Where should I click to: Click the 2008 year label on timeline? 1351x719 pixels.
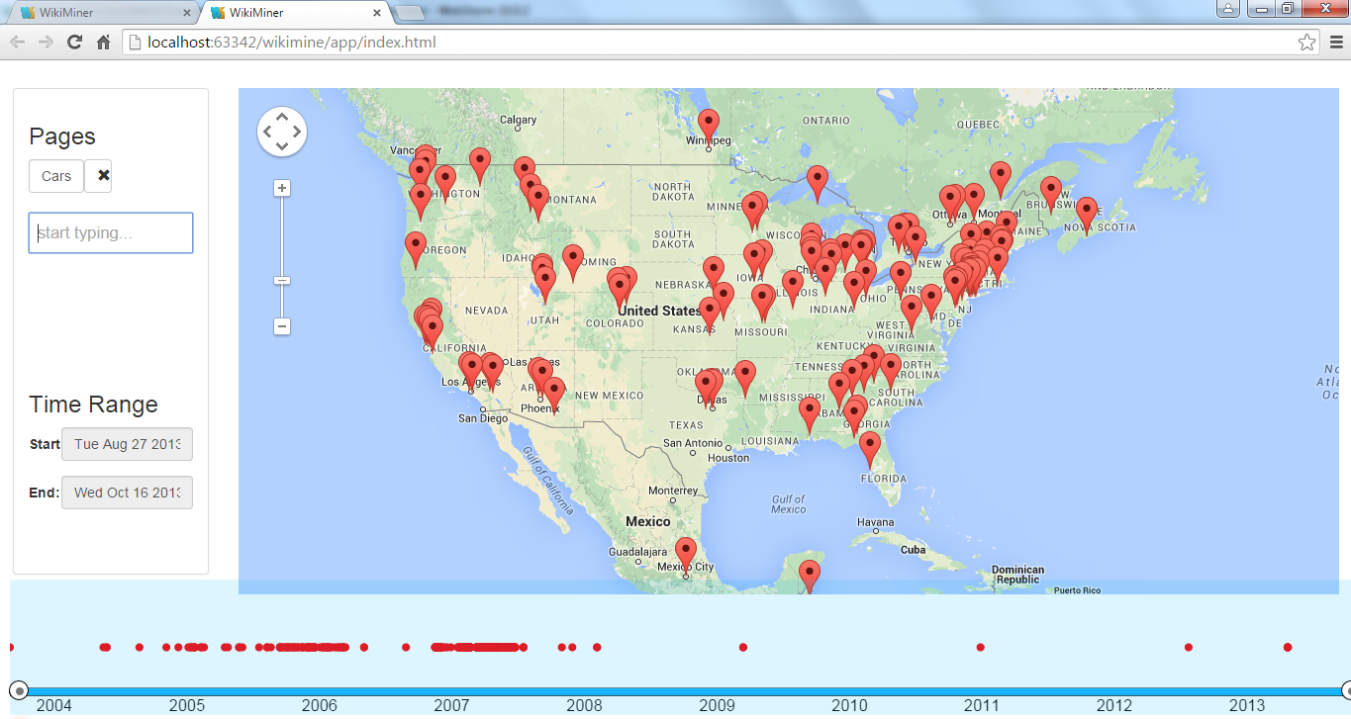pos(585,705)
